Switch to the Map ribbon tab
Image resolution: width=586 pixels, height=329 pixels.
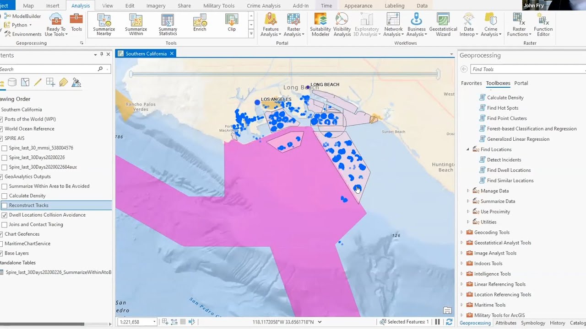(x=28, y=6)
